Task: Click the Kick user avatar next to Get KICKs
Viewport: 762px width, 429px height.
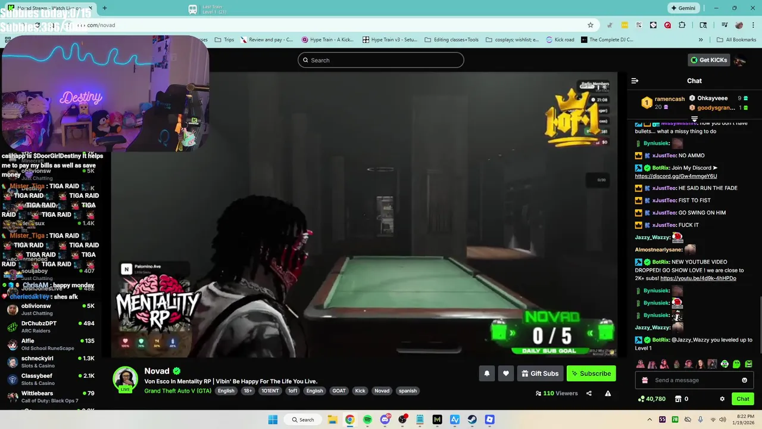Action: [x=739, y=60]
